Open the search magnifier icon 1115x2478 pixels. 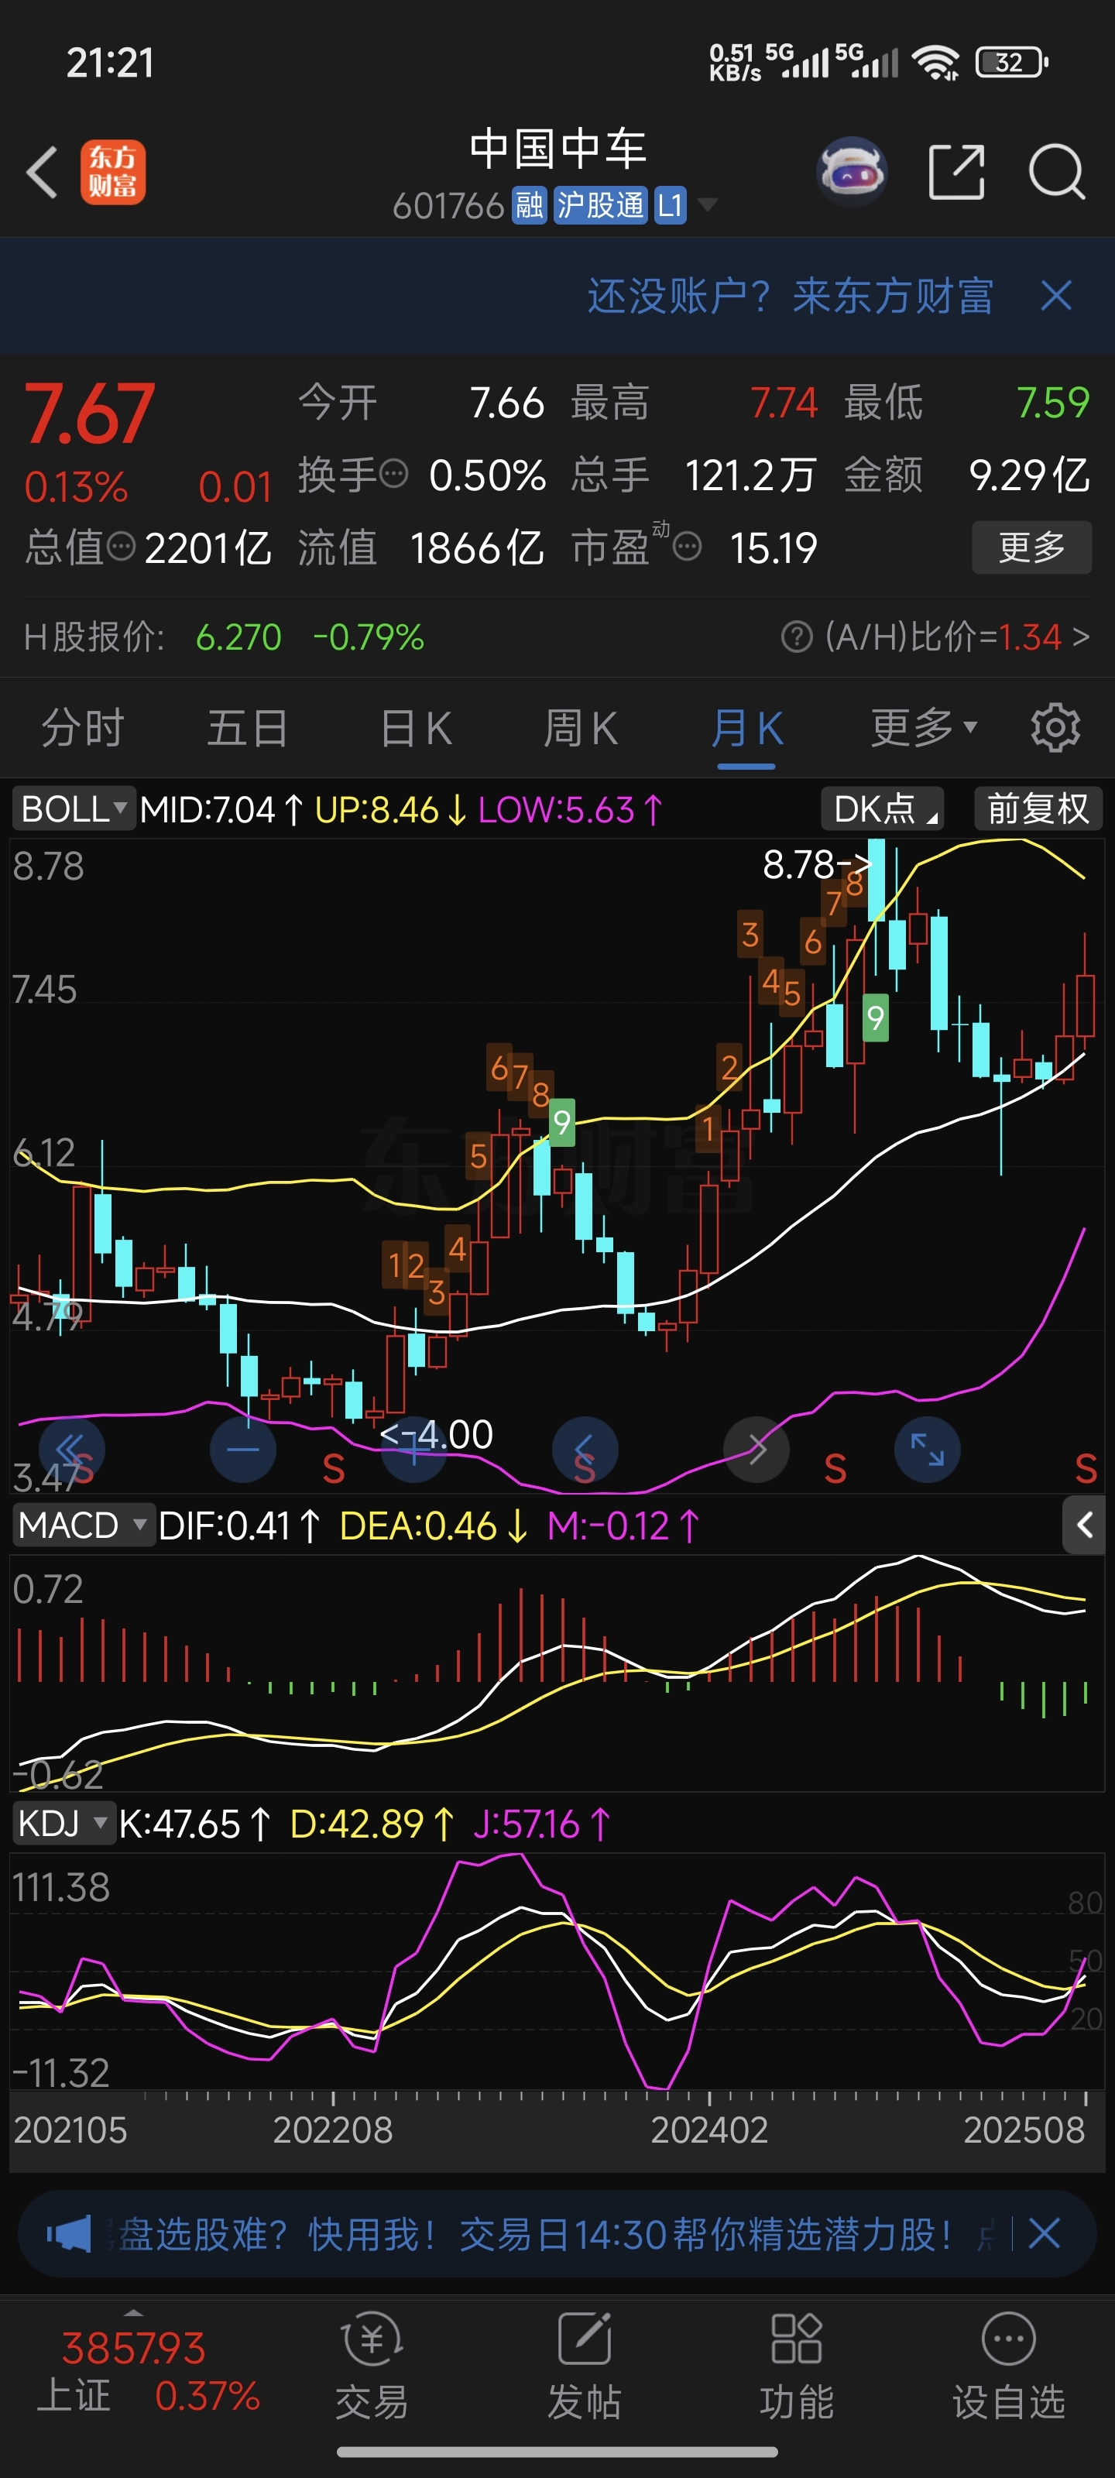[x=1056, y=172]
